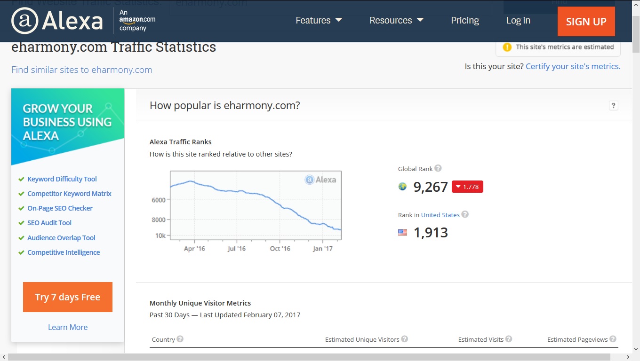Follow Certify your site's metrics link
The image size is (640, 361).
pyautogui.click(x=573, y=66)
